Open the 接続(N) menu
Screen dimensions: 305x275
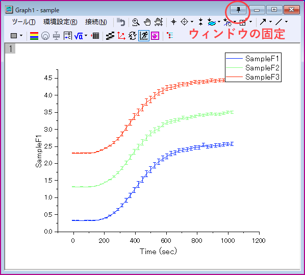(96, 22)
